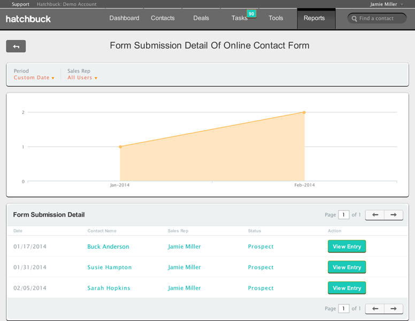Open the Jamie Miller account menu
Image resolution: width=415 pixels, height=321 pixels.
coord(387,4)
